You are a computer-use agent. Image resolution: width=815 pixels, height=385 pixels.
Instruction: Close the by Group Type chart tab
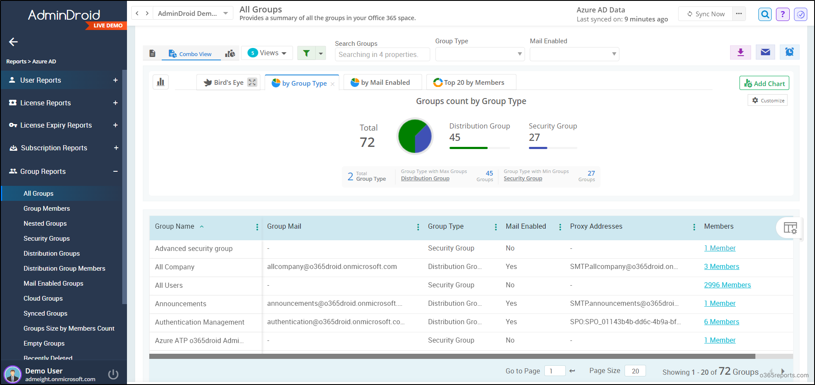coord(332,84)
